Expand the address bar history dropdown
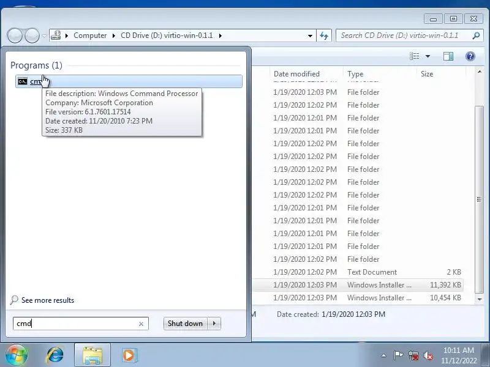Image resolution: width=490 pixels, height=367 pixels. [310, 35]
